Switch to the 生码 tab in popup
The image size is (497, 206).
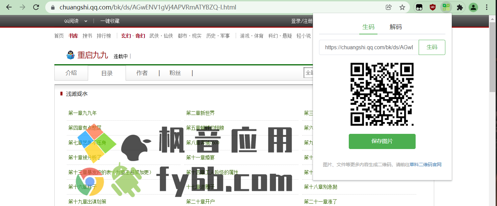coord(368,27)
